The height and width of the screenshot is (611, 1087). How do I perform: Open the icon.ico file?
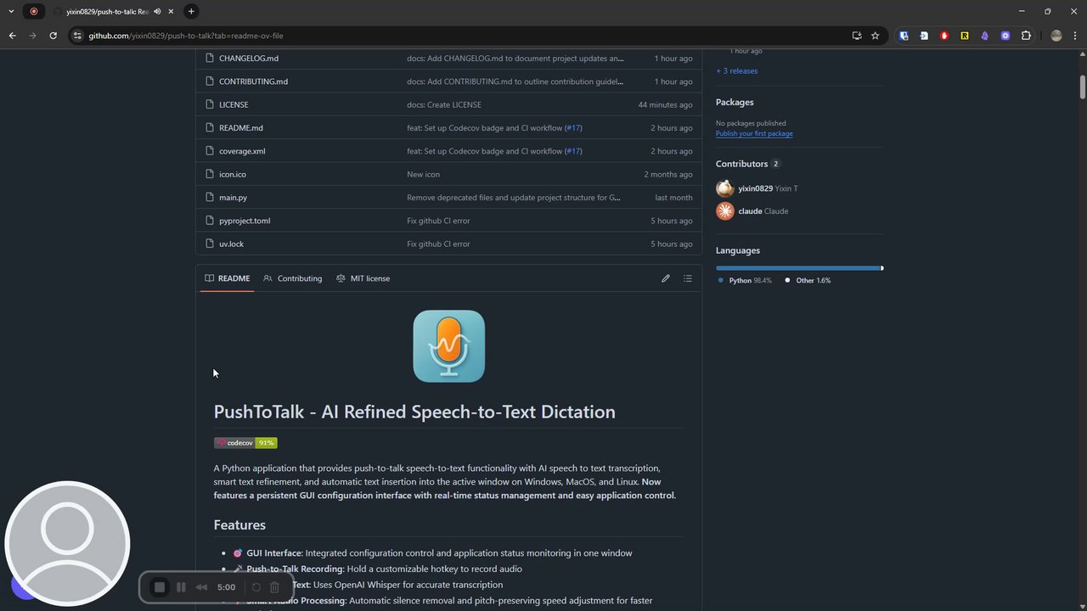coord(233,174)
